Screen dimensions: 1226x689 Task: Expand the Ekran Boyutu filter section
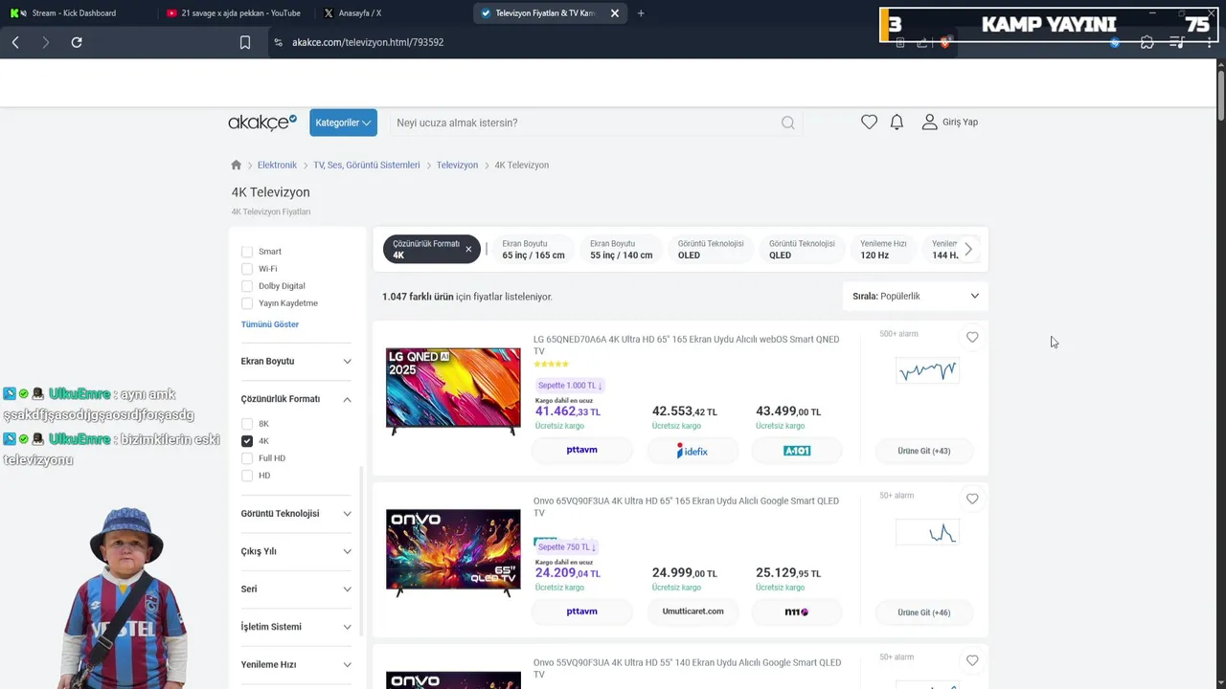(296, 362)
